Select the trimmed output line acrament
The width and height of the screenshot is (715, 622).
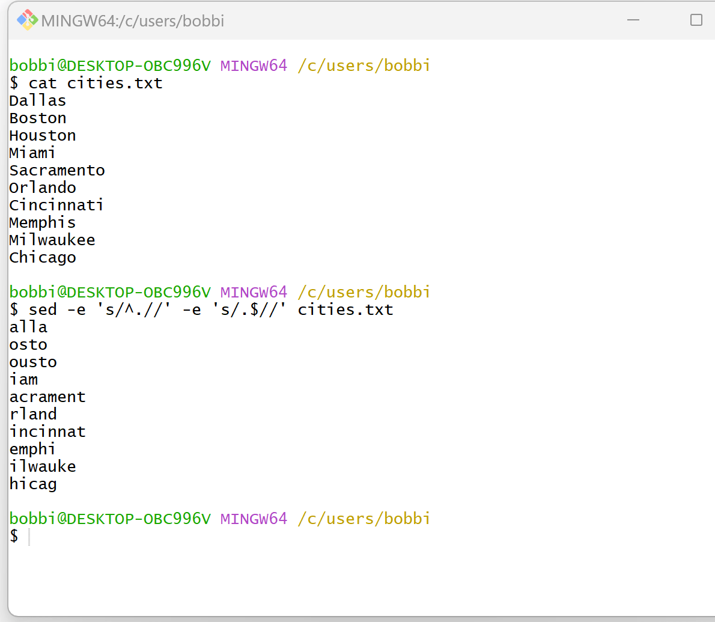point(47,397)
